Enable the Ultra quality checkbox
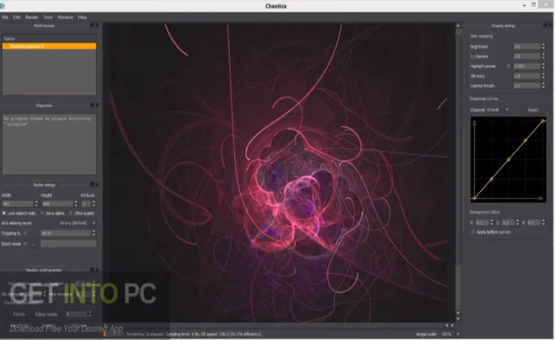Viewport: 555px width, 340px height. pos(70,213)
